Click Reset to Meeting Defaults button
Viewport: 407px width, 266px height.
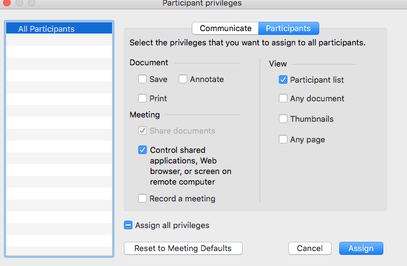coord(183,249)
